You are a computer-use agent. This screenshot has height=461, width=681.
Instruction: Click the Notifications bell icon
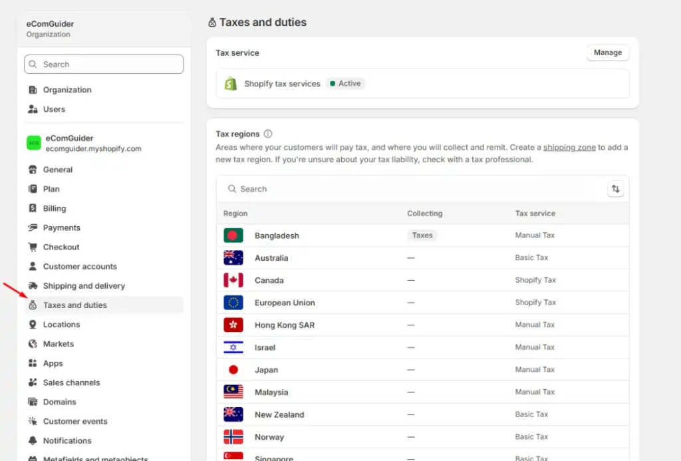click(x=33, y=440)
